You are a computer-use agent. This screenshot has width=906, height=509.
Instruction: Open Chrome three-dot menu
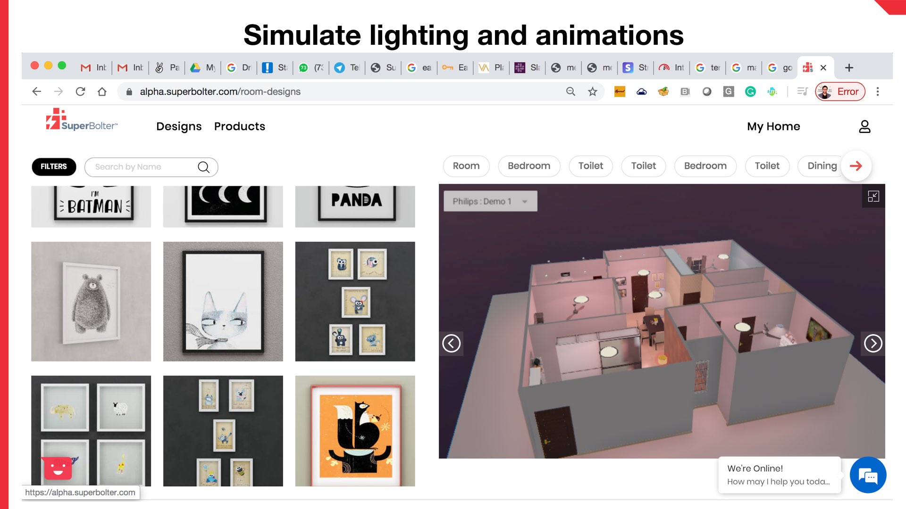click(877, 92)
